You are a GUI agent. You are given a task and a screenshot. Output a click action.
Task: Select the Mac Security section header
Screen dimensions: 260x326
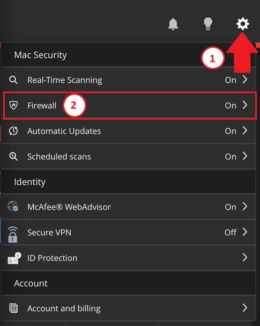pos(40,55)
